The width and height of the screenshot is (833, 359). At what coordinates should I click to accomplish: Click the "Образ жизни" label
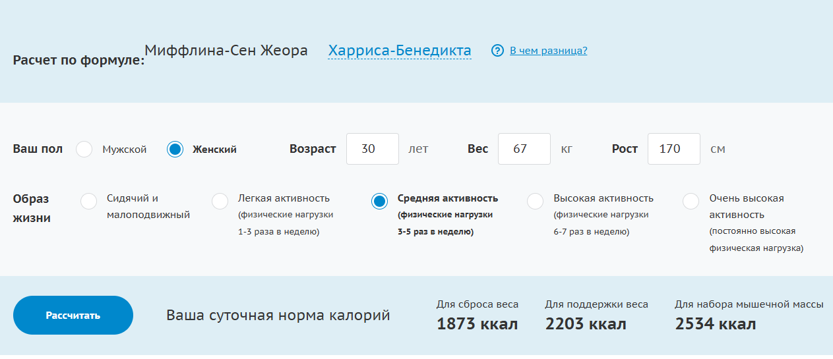click(32, 208)
